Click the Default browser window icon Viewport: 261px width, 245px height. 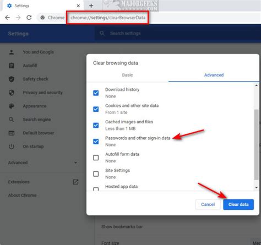[x=12, y=133]
